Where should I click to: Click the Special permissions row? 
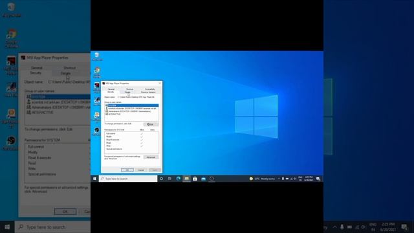[x=131, y=149]
